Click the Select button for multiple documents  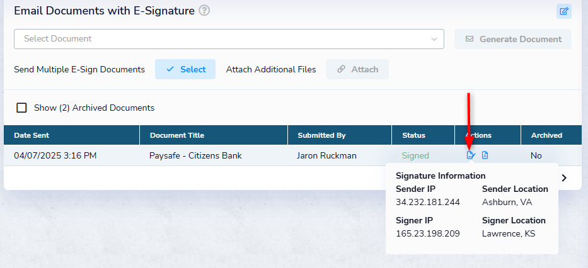(x=185, y=69)
